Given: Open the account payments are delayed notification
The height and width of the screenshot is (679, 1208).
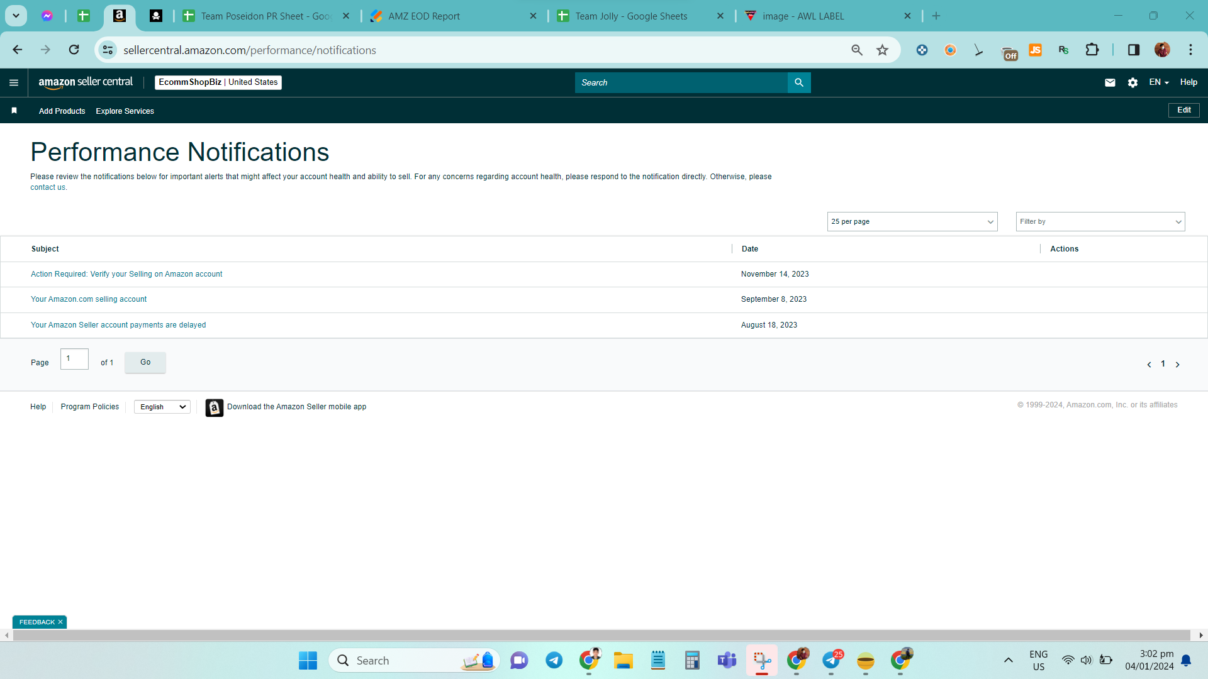Looking at the screenshot, I should click(x=118, y=325).
